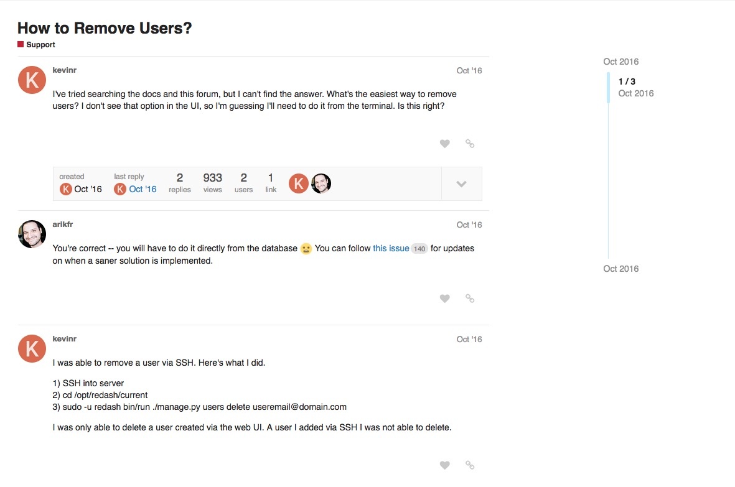Open "this issue" link in arikfr's reply
Viewport: 735px width, 487px height.
pos(391,248)
